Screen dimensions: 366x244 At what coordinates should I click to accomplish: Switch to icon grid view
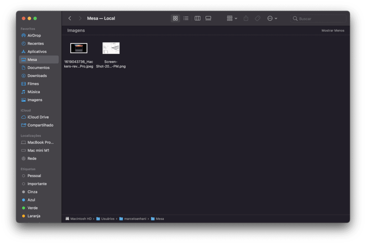pyautogui.click(x=175, y=18)
